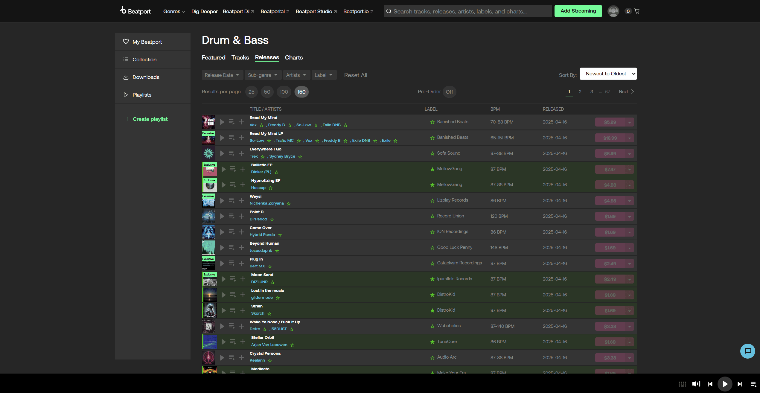Open Cataclysm Recordings label link

point(459,263)
